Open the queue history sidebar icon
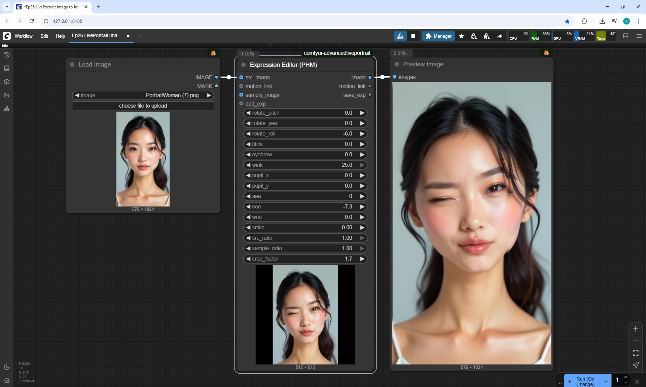The height and width of the screenshot is (387, 646). (x=6, y=55)
